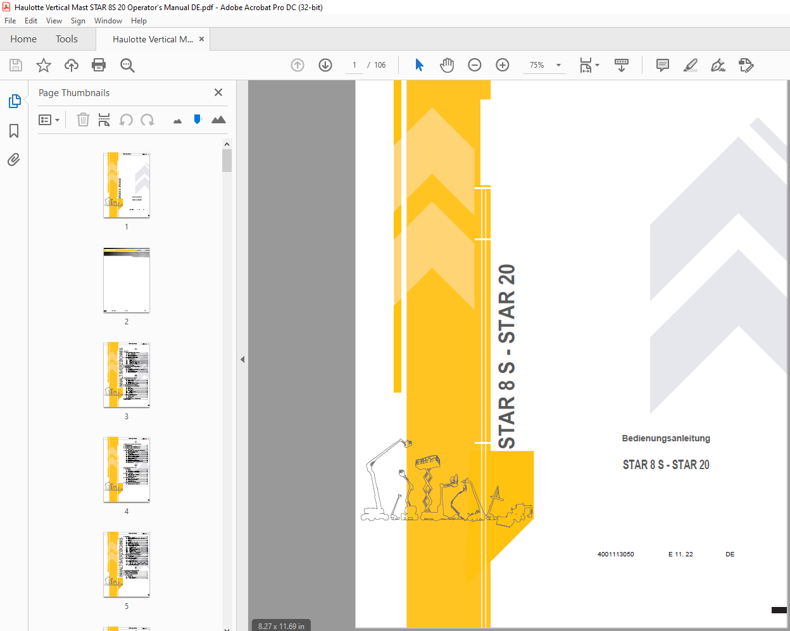Click the current page number field
The image size is (790, 631).
(354, 65)
